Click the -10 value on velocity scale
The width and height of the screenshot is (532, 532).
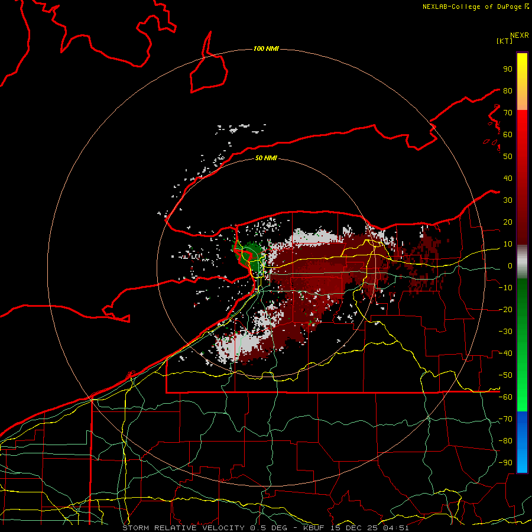click(505, 288)
